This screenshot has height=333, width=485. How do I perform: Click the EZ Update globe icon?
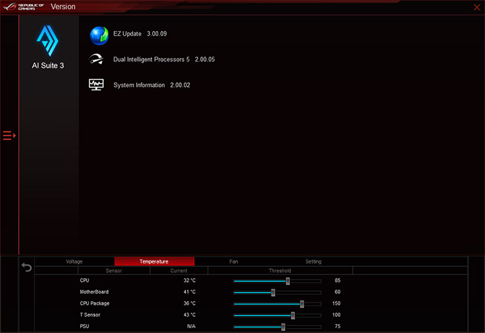click(x=99, y=36)
